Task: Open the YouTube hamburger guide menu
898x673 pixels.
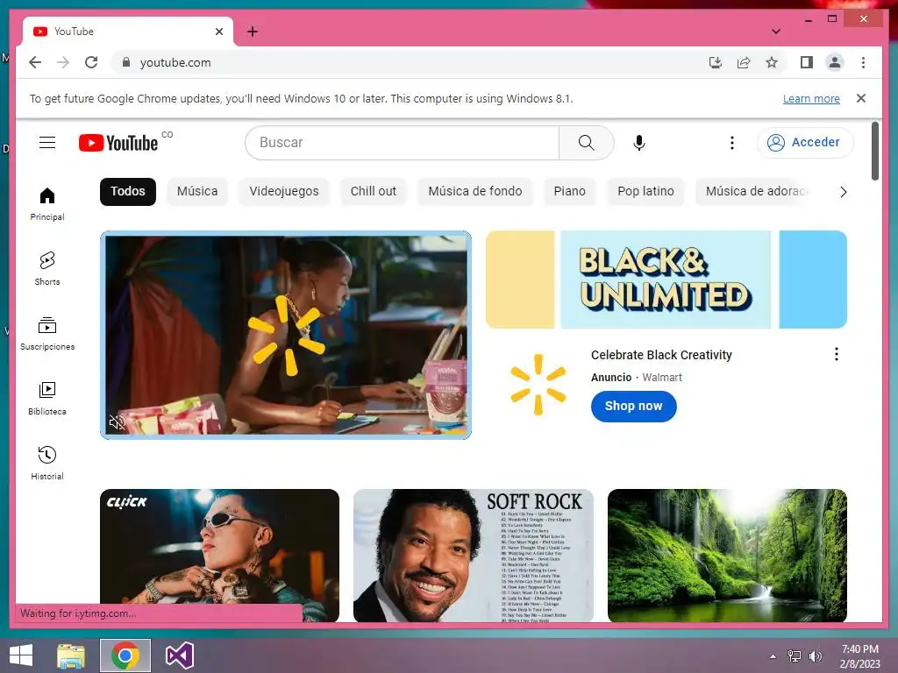Action: [x=47, y=143]
